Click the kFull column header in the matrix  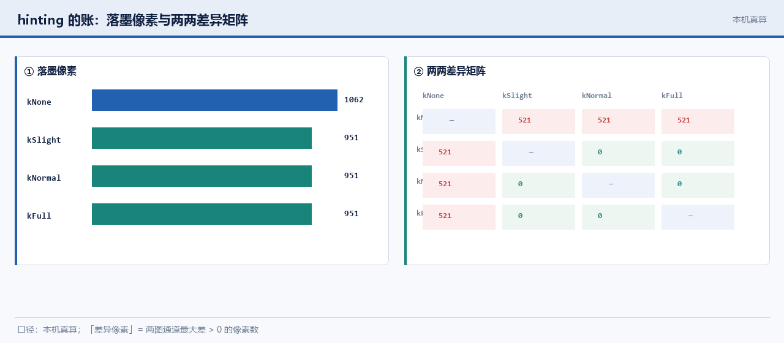click(672, 96)
